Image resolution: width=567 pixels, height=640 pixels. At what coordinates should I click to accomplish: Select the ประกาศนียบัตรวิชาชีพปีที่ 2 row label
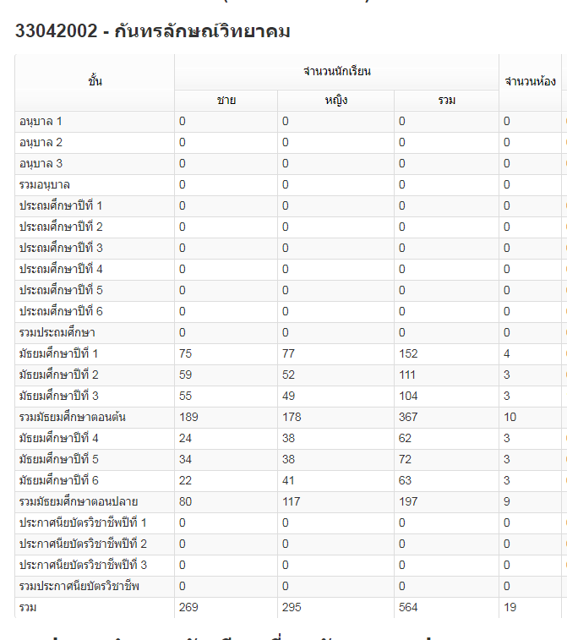pyautogui.click(x=83, y=544)
